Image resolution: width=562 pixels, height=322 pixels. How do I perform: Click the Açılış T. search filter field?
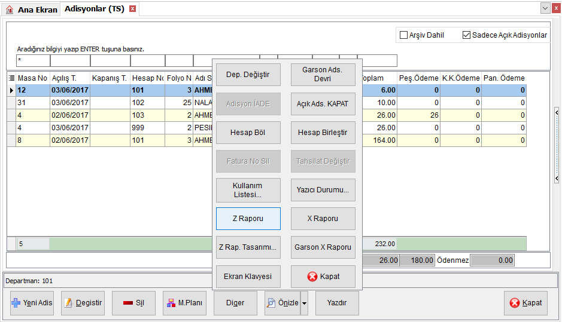coord(70,60)
